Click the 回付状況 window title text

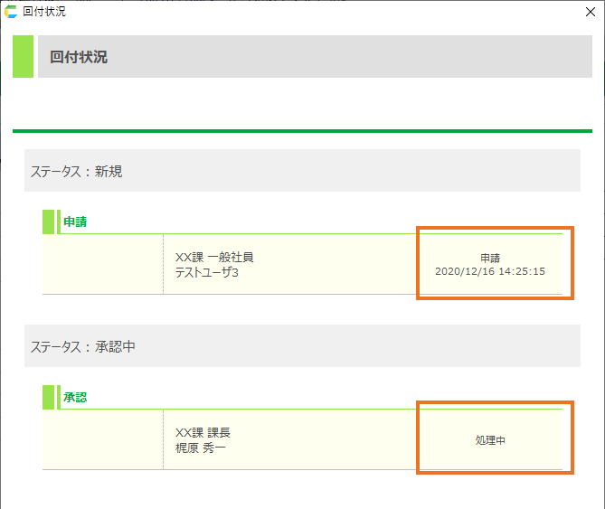[43, 12]
